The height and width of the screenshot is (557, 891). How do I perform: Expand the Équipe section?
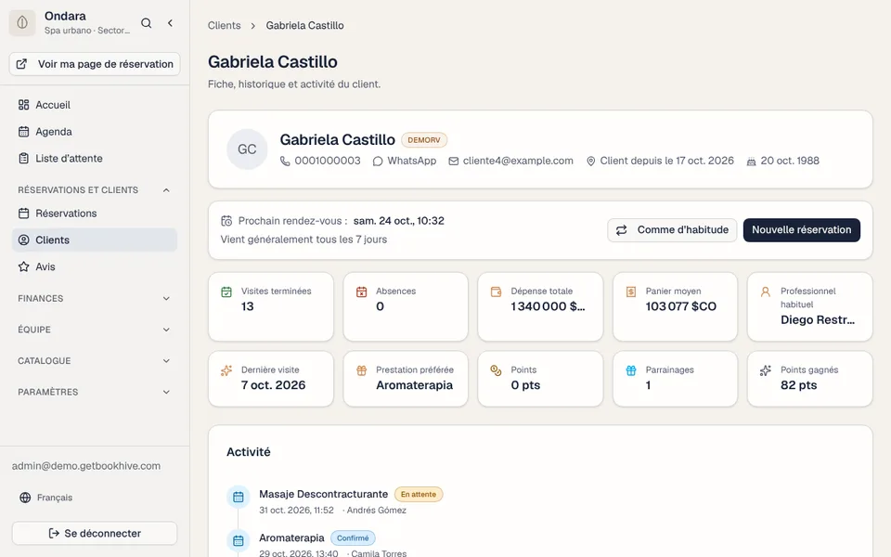pyautogui.click(x=95, y=330)
